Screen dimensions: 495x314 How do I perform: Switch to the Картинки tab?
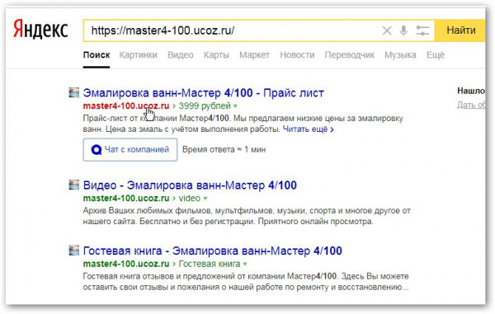tap(138, 55)
